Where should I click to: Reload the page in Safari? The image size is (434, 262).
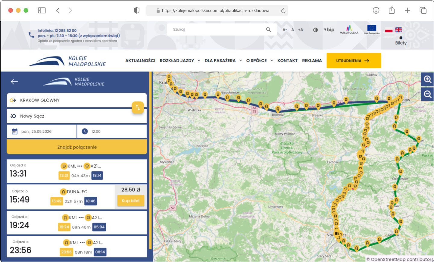[283, 11]
